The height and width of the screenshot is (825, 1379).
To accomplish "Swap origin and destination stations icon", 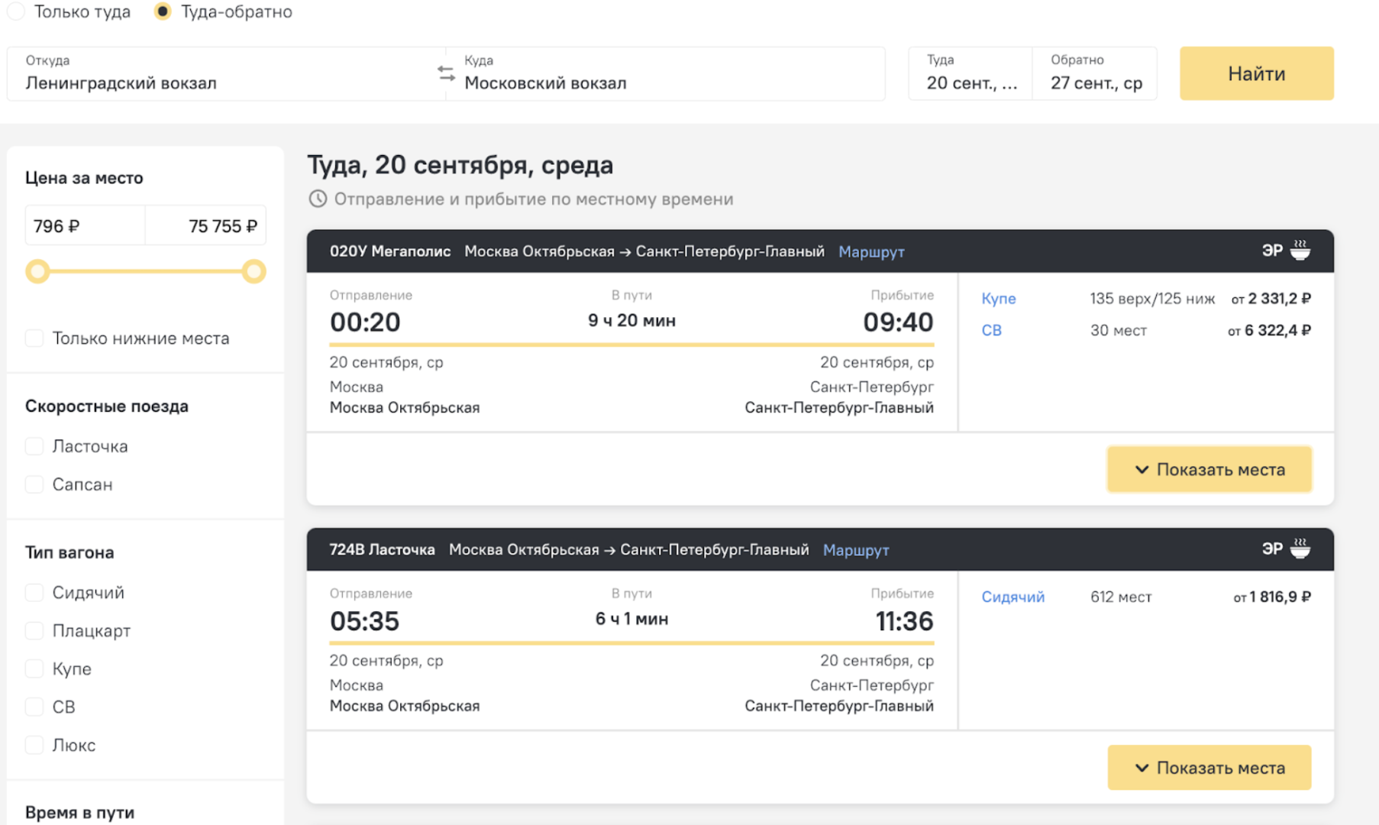I will [446, 74].
